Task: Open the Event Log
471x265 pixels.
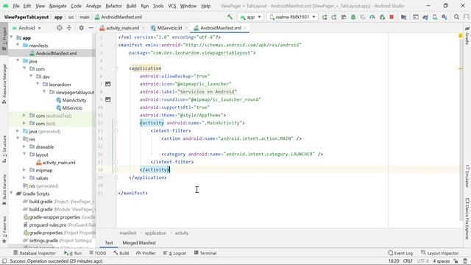Action: (x=400, y=253)
